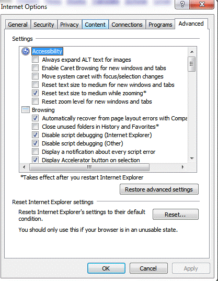
Task: Open the Connections tab
Action: pos(127,25)
